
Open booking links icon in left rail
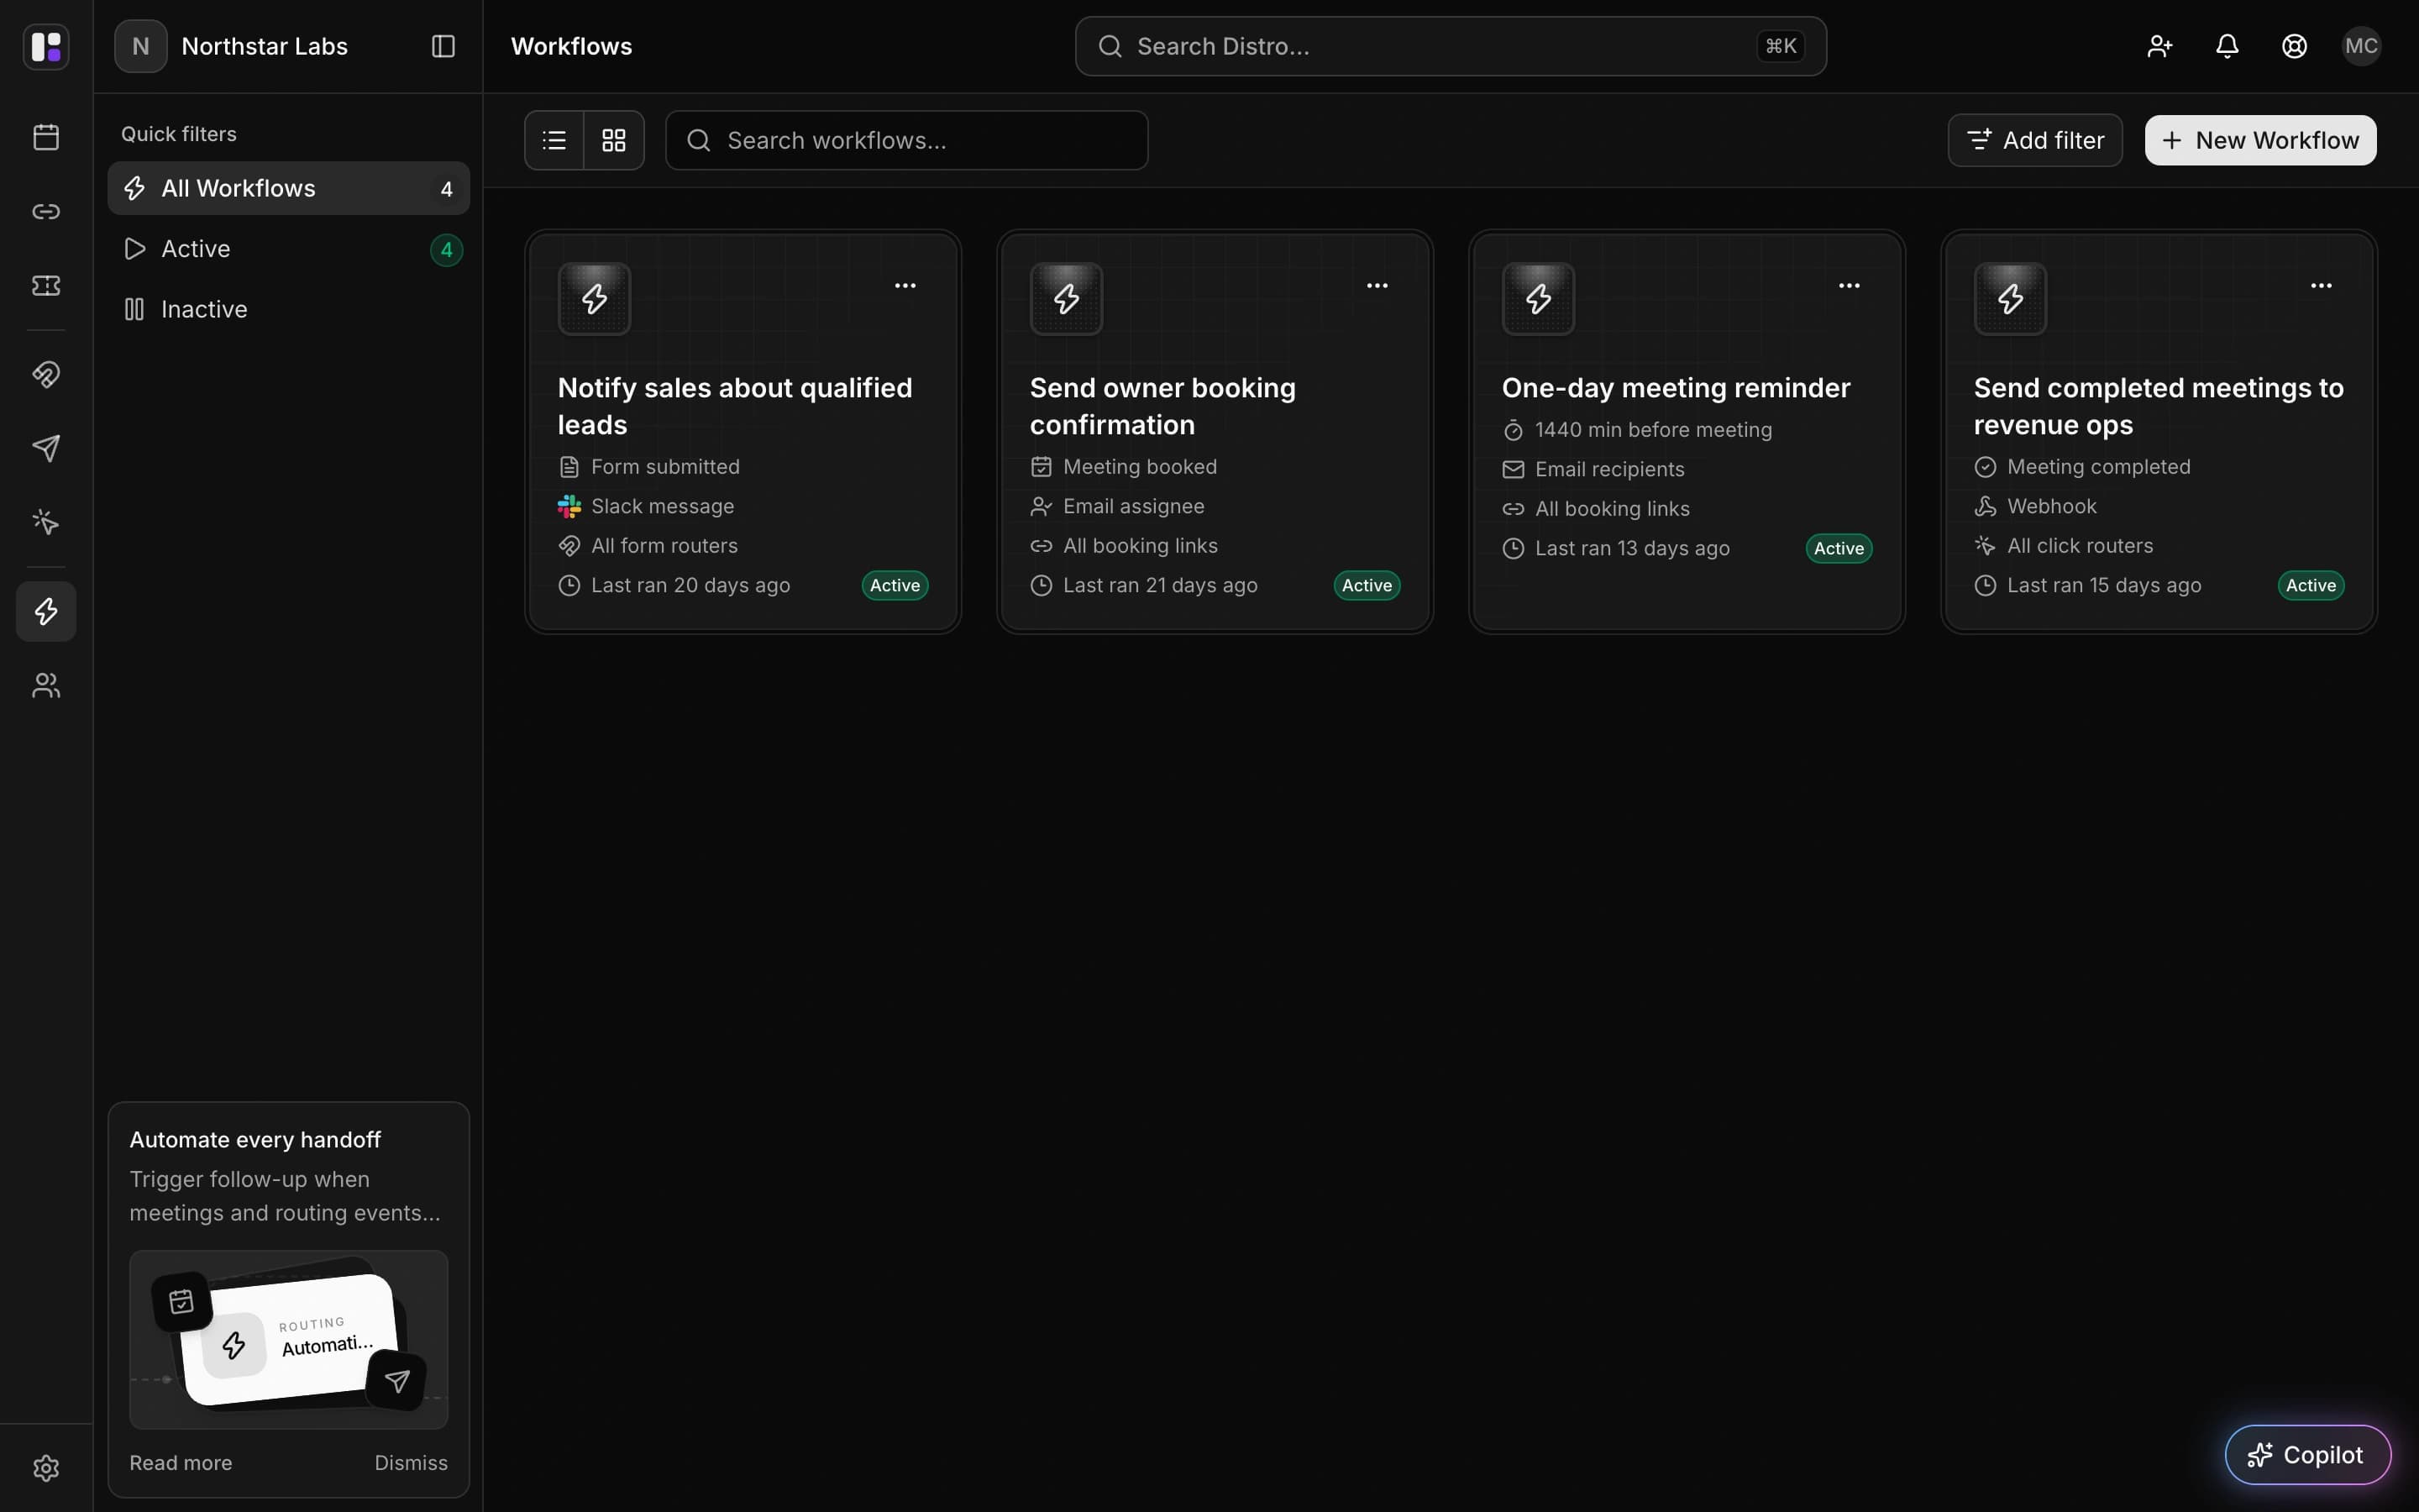pos(46,211)
